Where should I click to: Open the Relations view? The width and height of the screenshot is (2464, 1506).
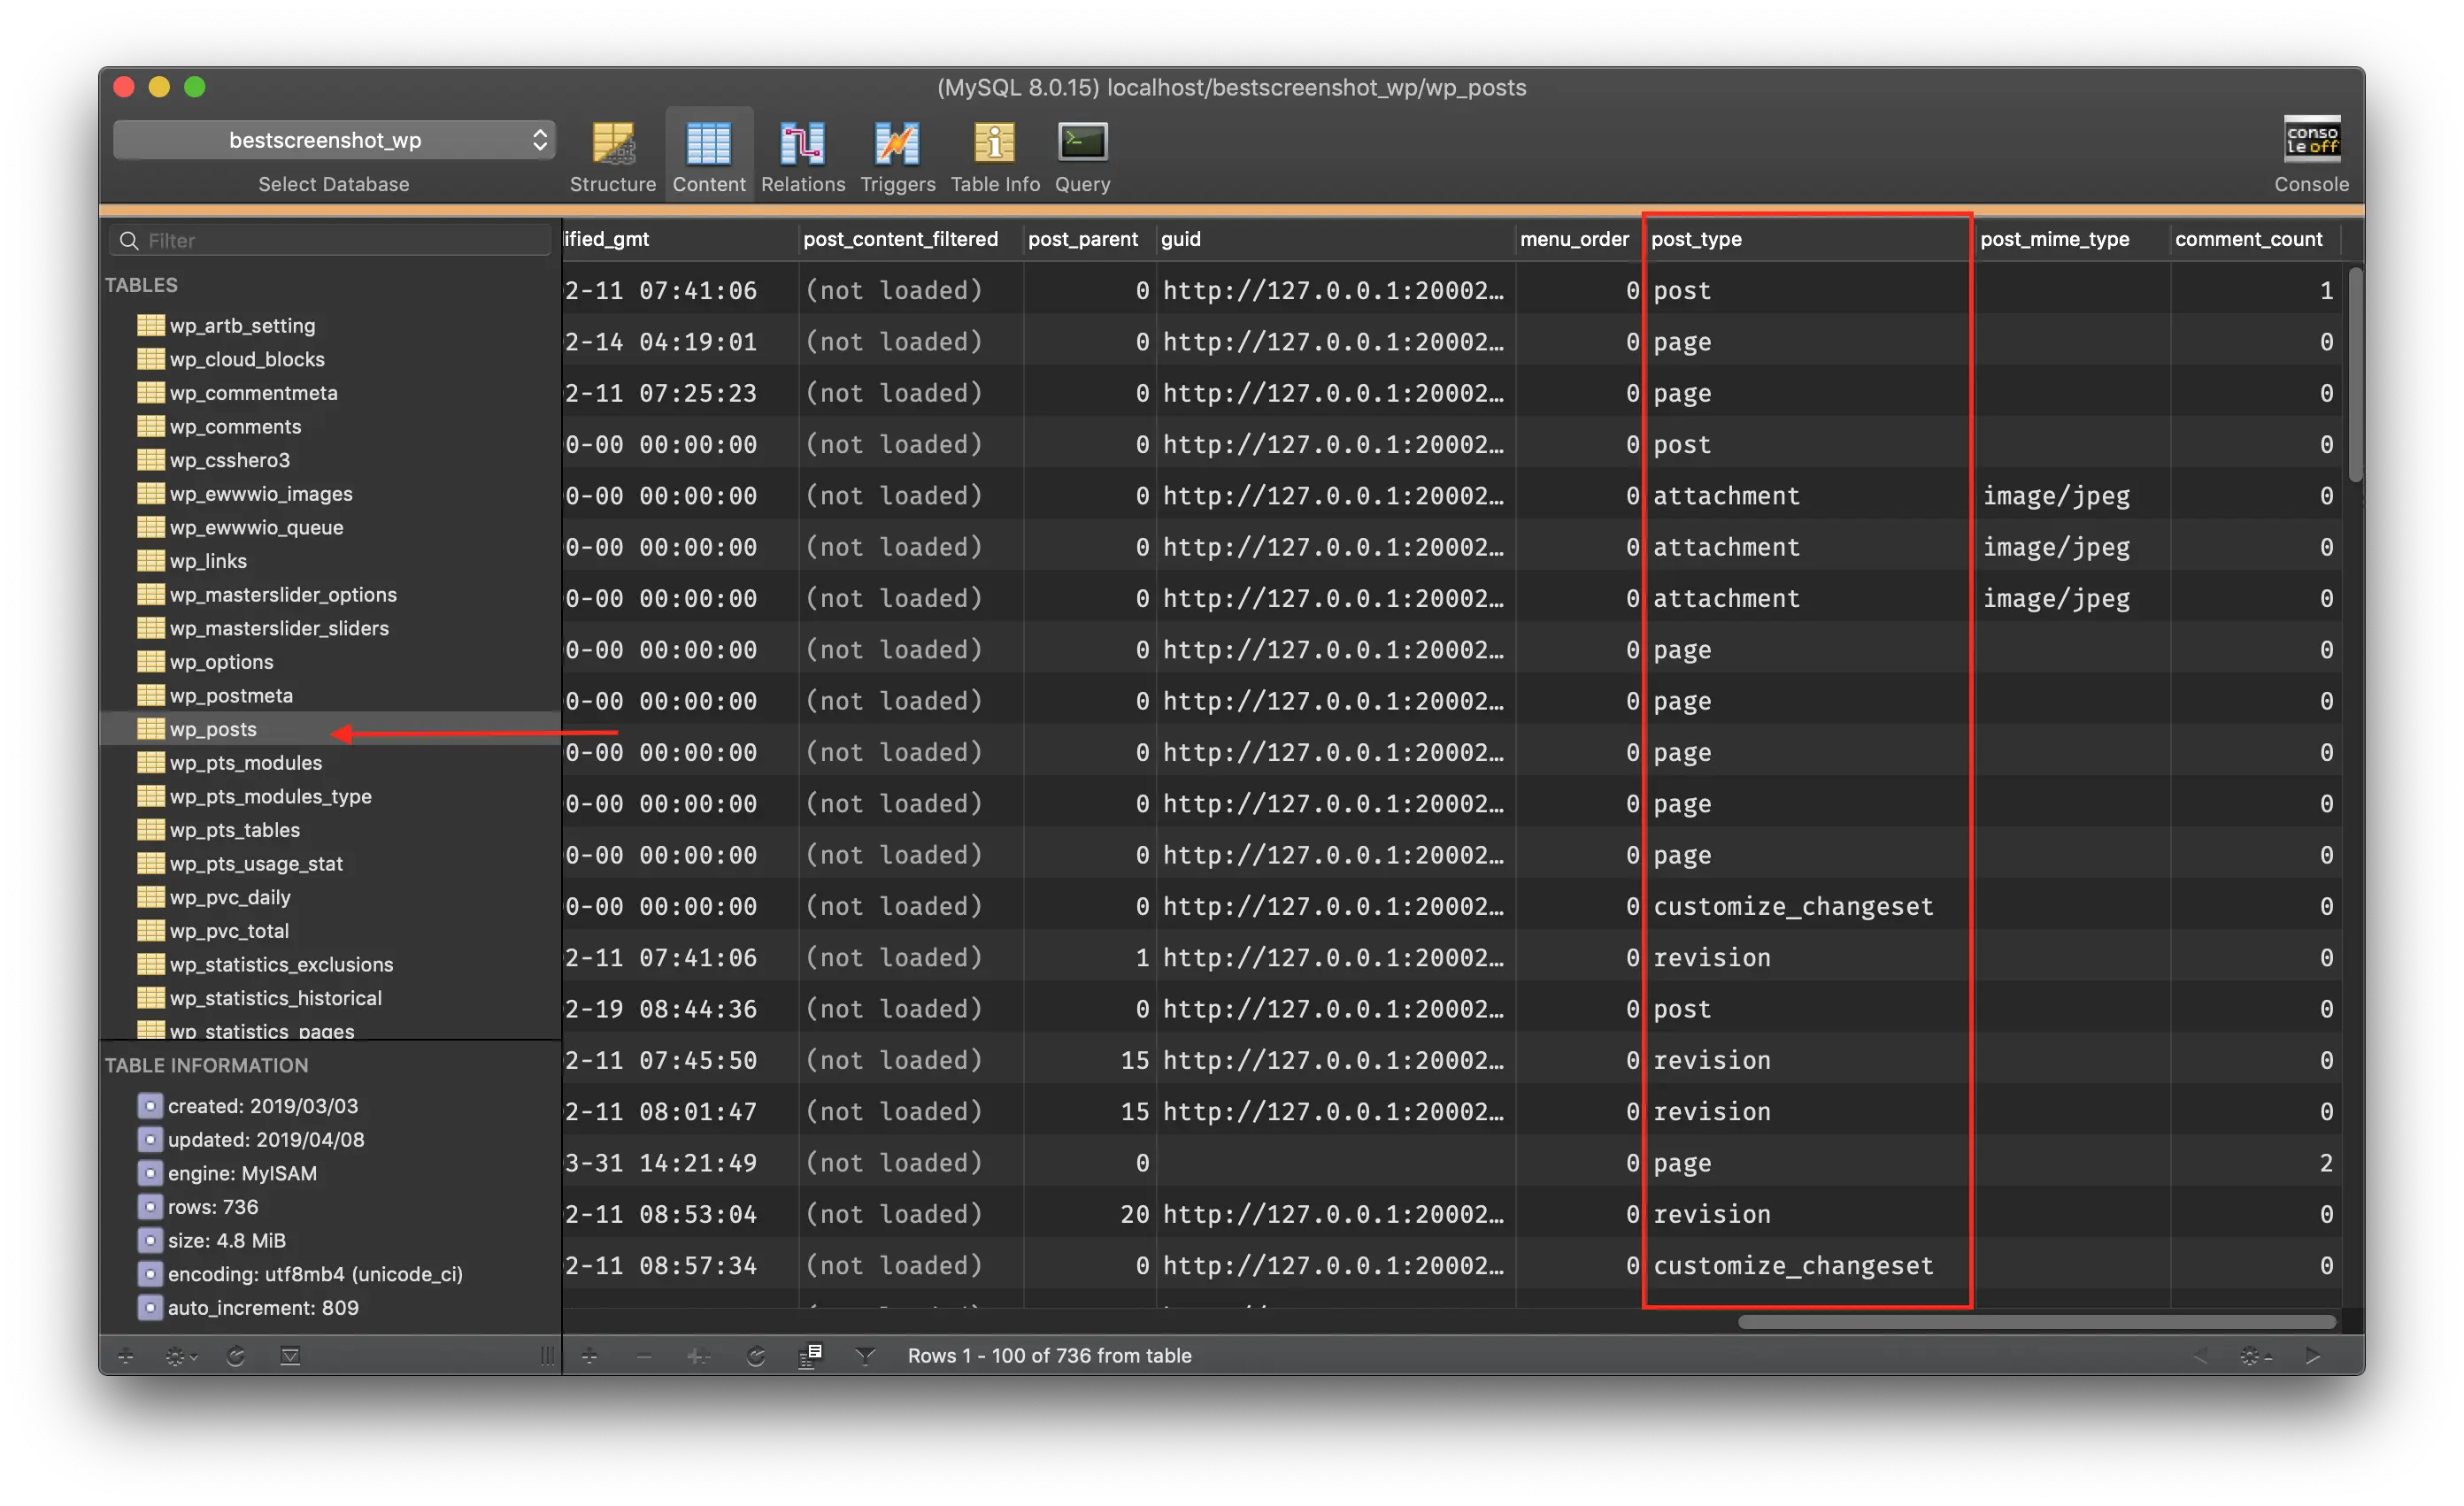pyautogui.click(x=802, y=145)
